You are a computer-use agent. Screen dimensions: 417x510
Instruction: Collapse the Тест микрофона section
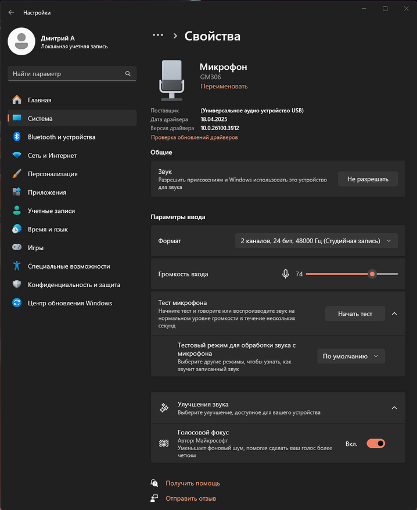394,314
